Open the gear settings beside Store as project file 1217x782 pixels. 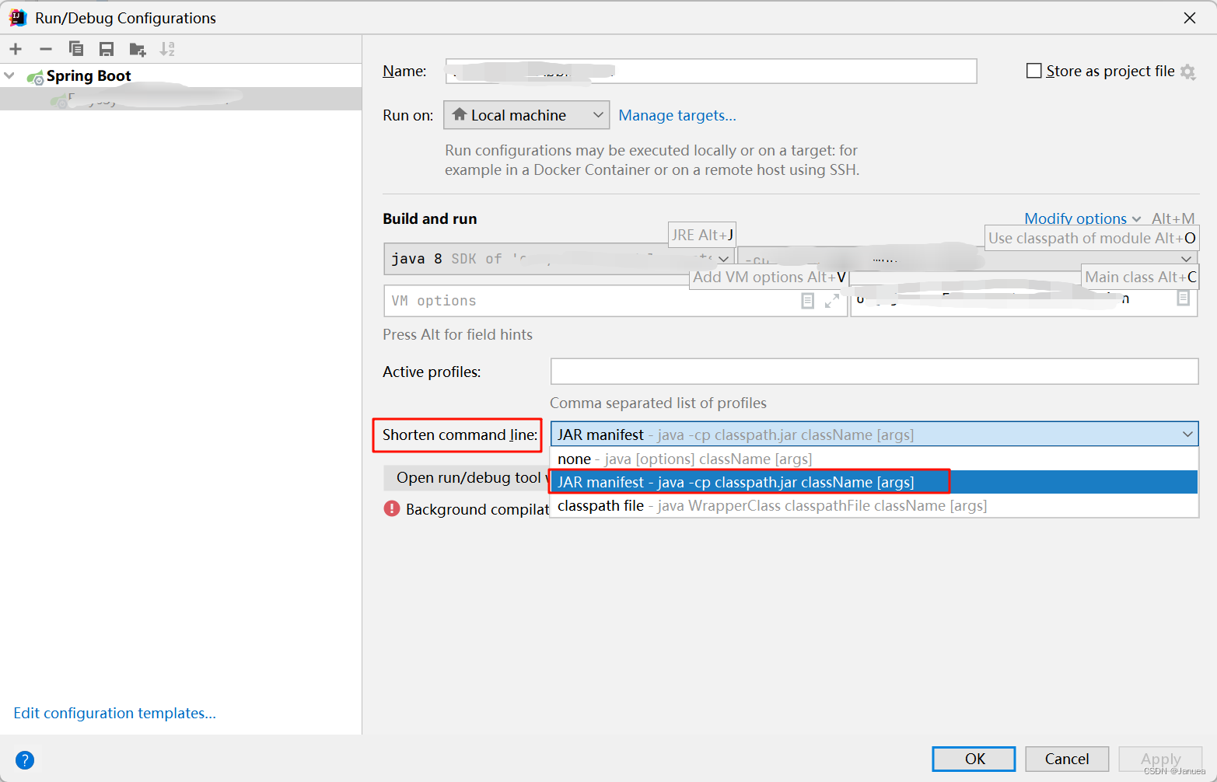point(1187,72)
